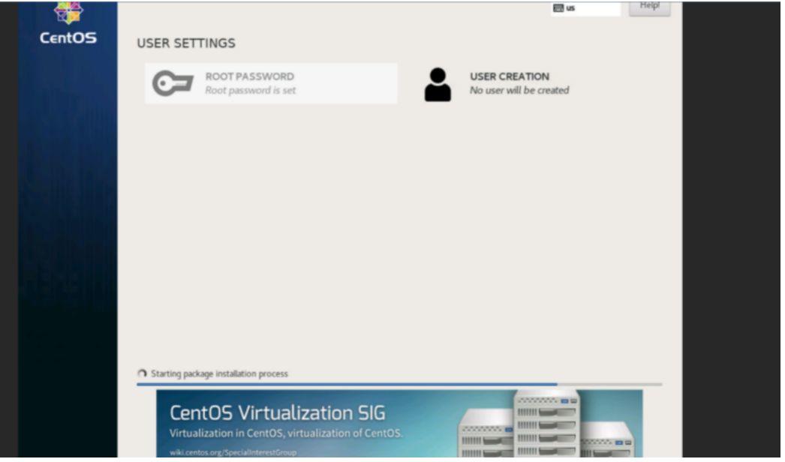Click 'Root password is set' status text
The image size is (785, 462).
pyautogui.click(x=250, y=91)
